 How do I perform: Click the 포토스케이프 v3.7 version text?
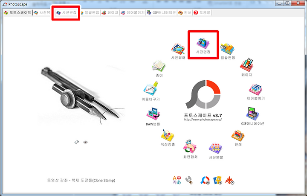click(x=203, y=115)
